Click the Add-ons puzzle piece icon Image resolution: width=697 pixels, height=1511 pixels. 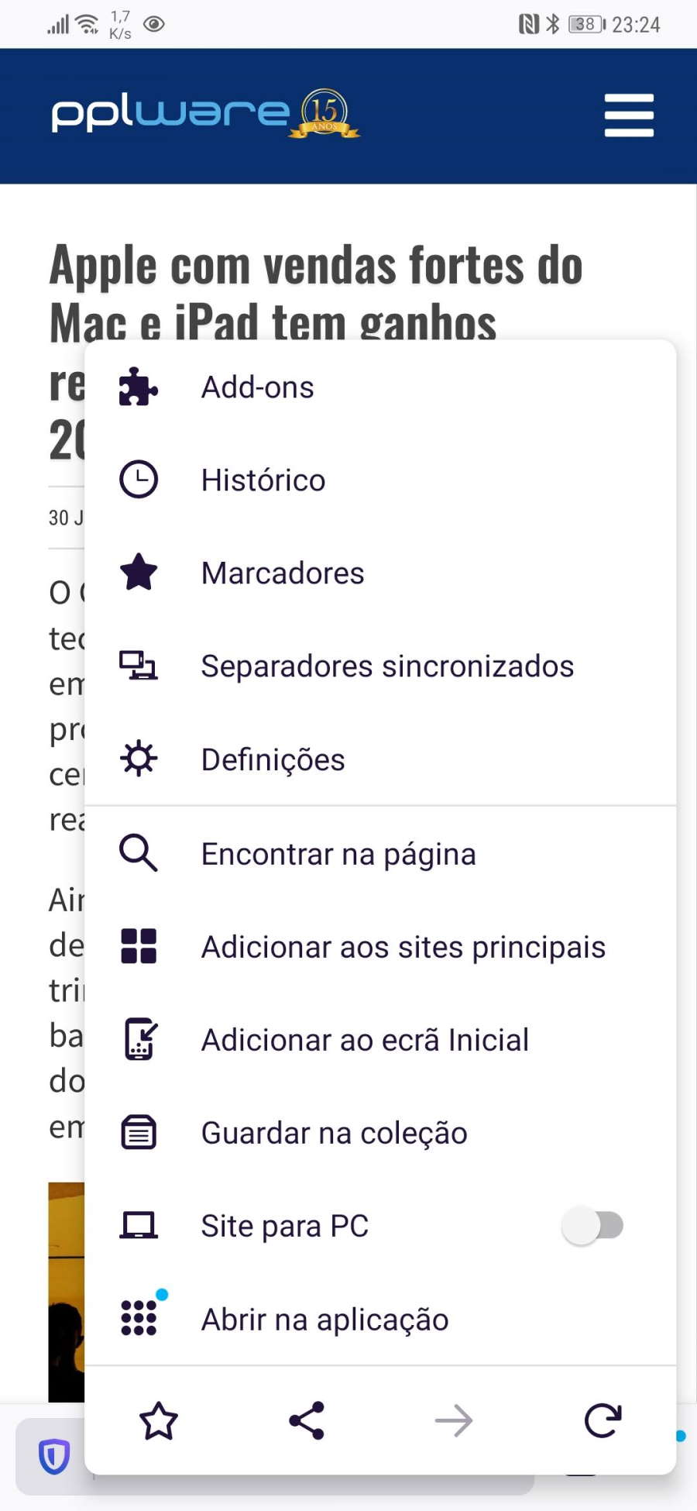(139, 387)
